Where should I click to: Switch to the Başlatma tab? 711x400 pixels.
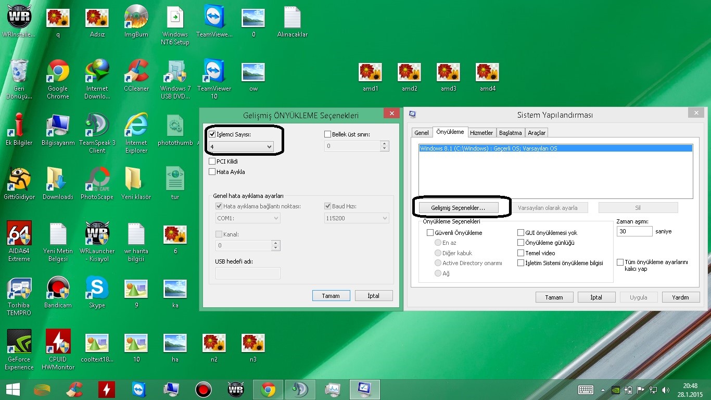[x=511, y=133]
